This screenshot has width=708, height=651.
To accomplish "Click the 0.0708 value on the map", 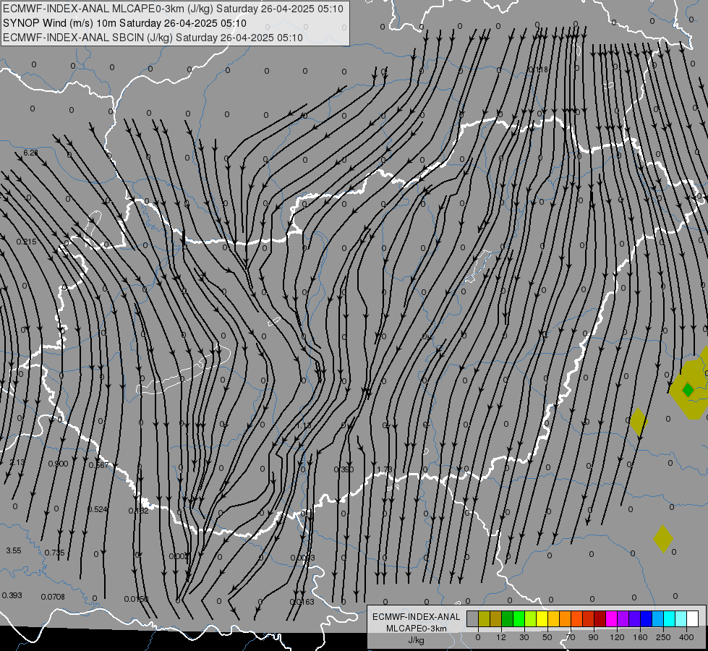I will 53,597.
